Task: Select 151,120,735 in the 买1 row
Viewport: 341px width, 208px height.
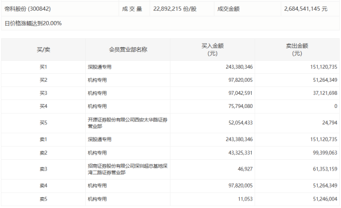Action: pyautogui.click(x=323, y=67)
